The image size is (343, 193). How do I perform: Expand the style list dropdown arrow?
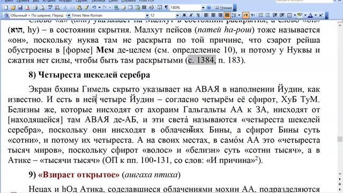point(69,16)
